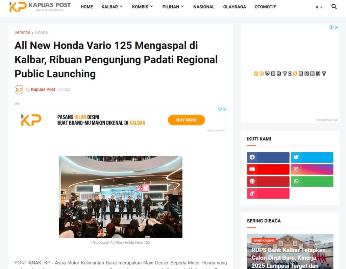Image resolution: width=346 pixels, height=269 pixels.
Task: Expand the PILIHAN dropdown menu
Action: point(173,7)
